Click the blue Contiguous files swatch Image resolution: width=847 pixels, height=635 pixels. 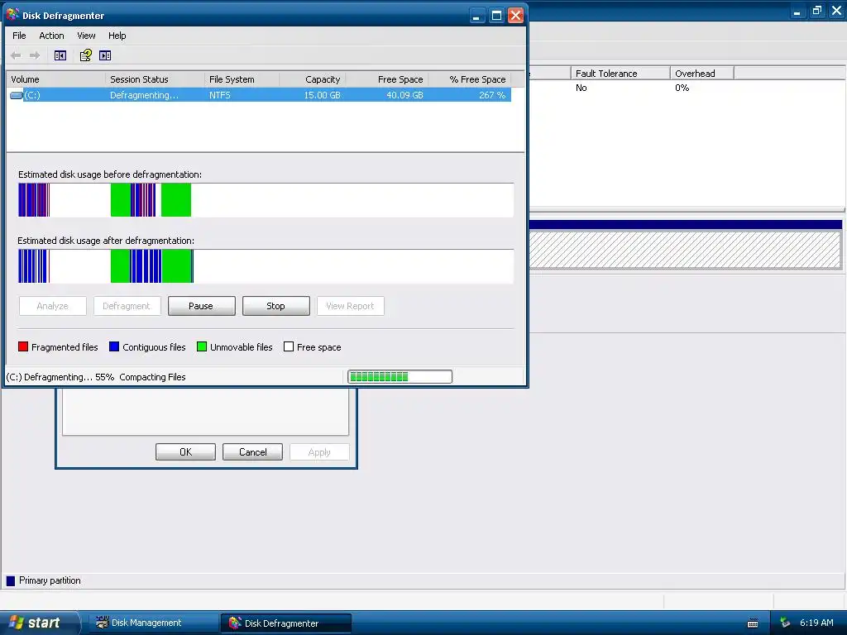point(114,346)
